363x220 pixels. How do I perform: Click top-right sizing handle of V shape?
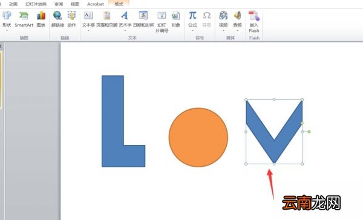[302, 99]
